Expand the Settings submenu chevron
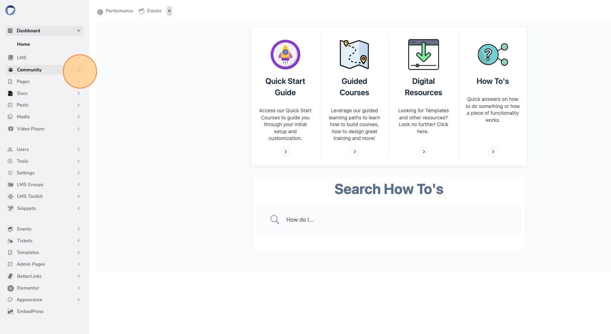 [x=79, y=173]
